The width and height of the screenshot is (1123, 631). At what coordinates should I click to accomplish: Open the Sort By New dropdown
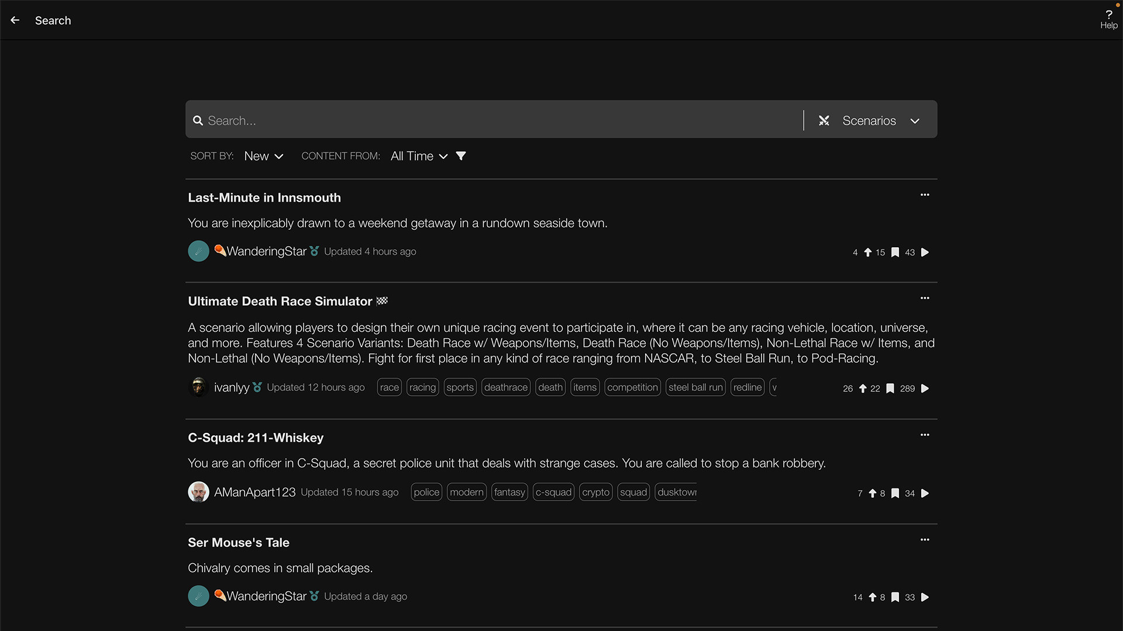263,155
